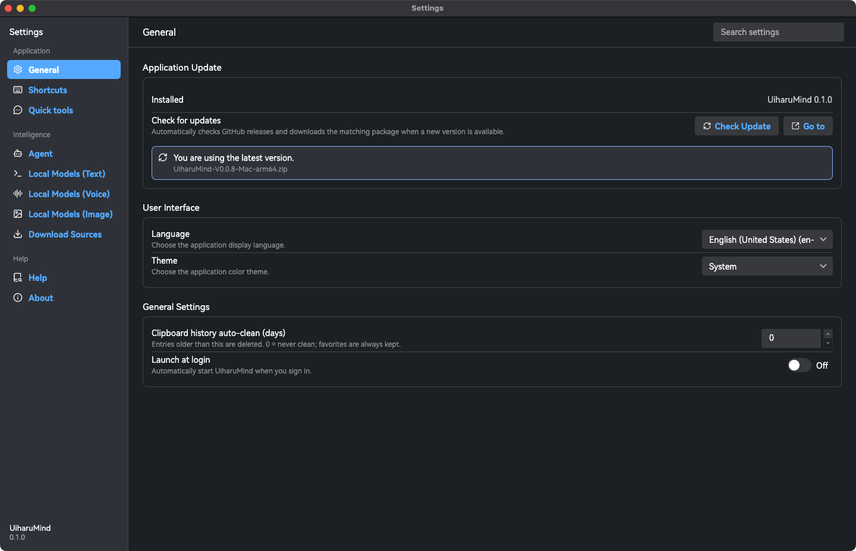Viewport: 856px width, 551px height.
Task: Open Download Sources settings
Action: 65,234
